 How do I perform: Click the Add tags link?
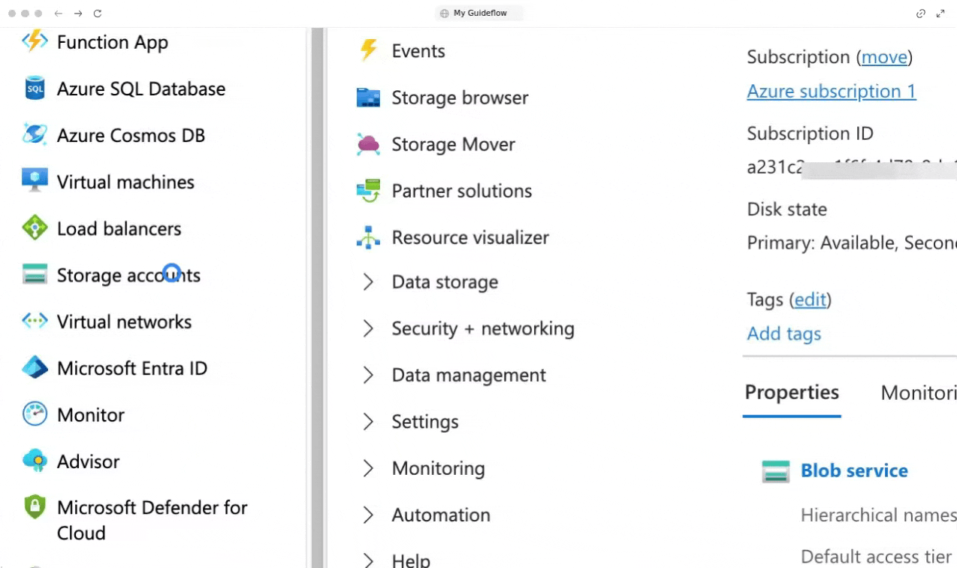[783, 334]
